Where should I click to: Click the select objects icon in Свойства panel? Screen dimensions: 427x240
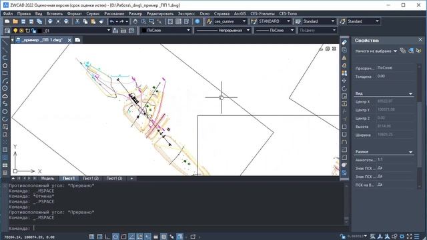411,51
